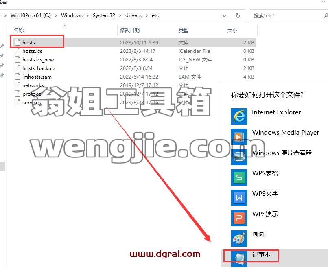Select the Internet Explorer icon
328x269 pixels.
pyautogui.click(x=239, y=116)
